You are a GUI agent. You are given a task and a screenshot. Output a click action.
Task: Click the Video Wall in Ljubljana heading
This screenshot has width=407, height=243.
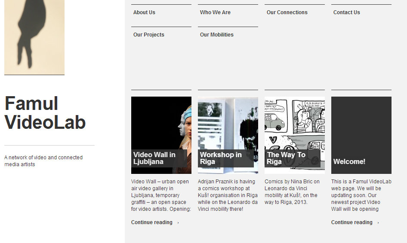154,158
